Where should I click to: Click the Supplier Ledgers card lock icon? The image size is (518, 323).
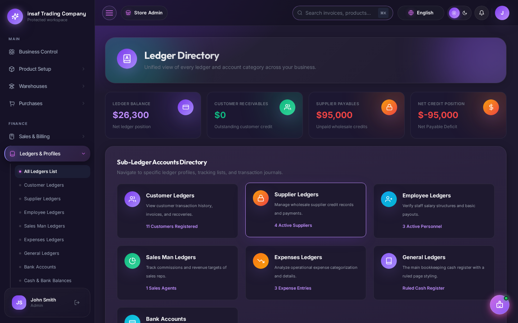point(261,198)
